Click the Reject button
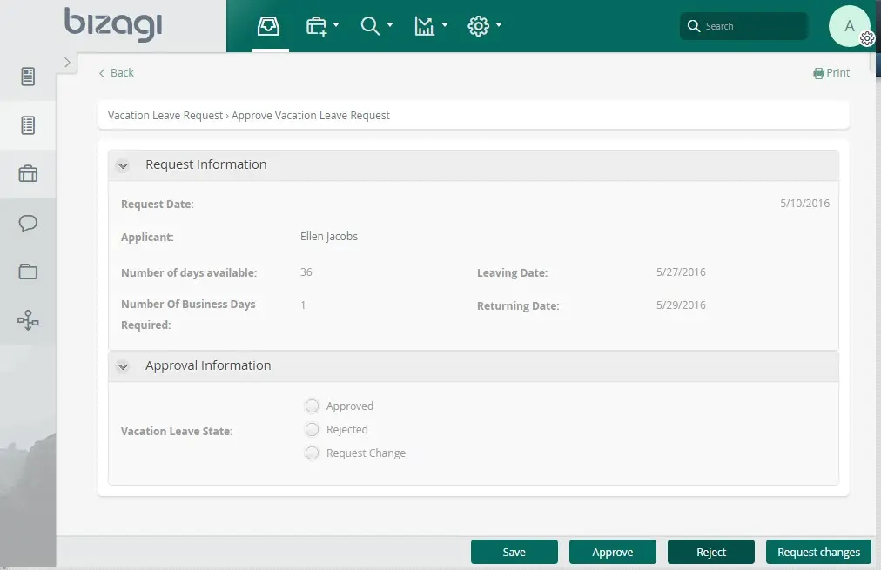Image resolution: width=881 pixels, height=570 pixels. tap(710, 552)
